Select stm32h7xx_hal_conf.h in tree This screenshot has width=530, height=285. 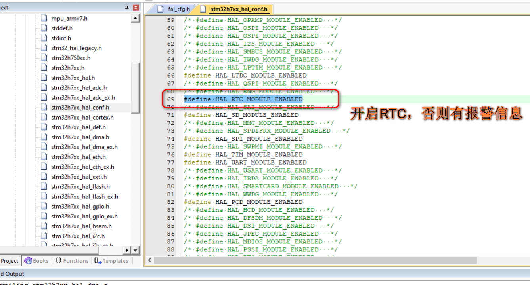pyautogui.click(x=80, y=107)
